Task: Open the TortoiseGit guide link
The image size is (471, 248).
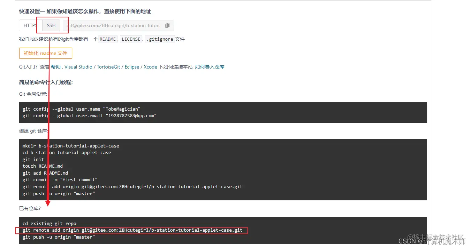Action: pos(109,67)
